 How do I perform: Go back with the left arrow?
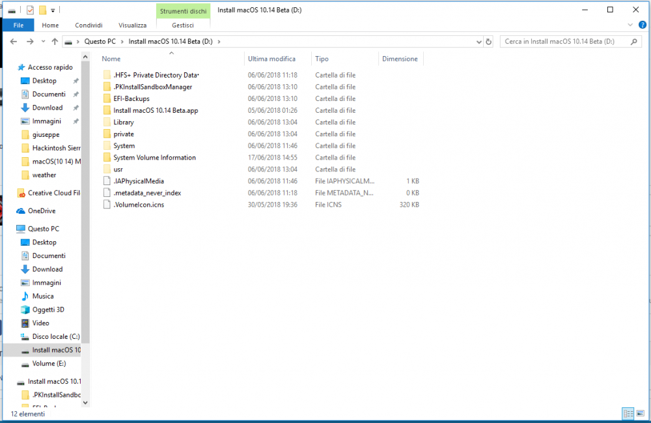[x=14, y=42]
